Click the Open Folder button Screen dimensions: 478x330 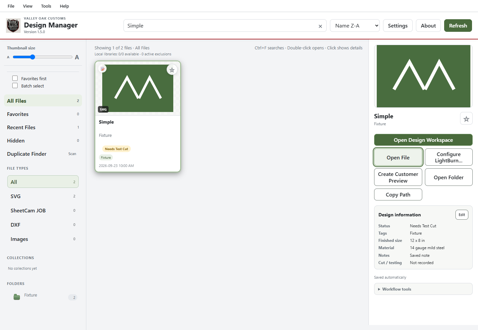[x=448, y=177]
